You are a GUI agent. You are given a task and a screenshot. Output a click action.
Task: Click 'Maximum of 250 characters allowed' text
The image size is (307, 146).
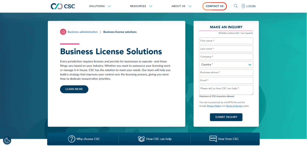(216, 96)
